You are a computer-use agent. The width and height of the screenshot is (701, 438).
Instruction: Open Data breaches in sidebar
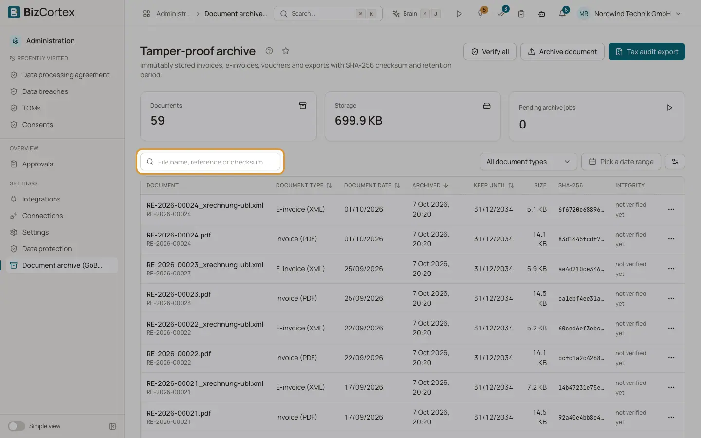click(x=62, y=91)
